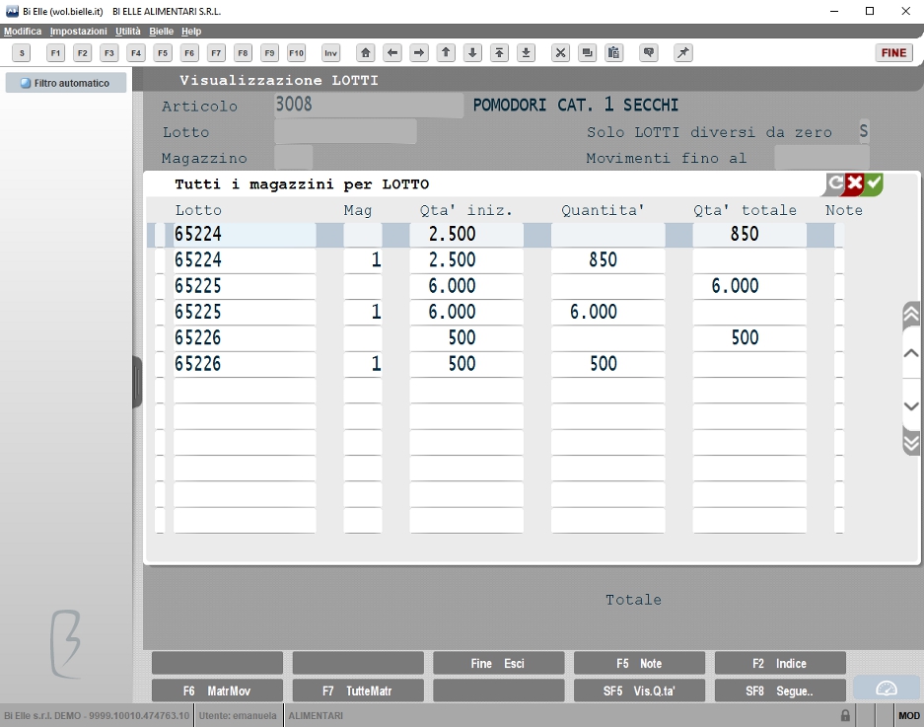Viewport: 924px width, 727px height.
Task: Click the S toolbar button
Action: (x=22, y=53)
